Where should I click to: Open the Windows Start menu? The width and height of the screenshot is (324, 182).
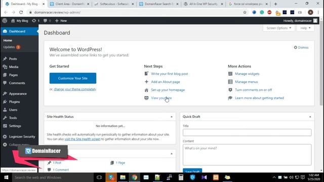(6, 177)
